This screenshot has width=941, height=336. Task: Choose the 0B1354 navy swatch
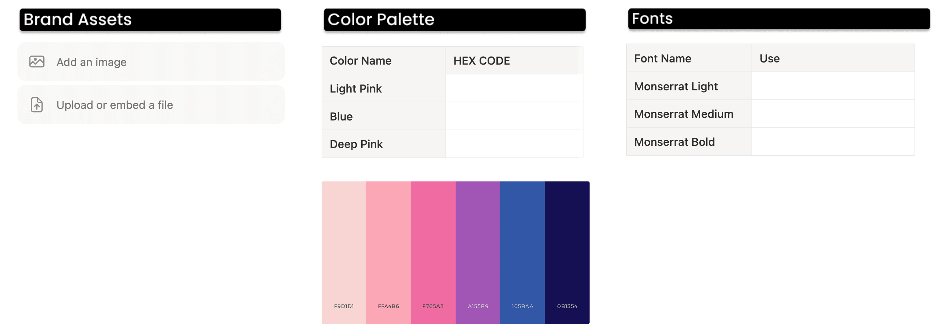tap(567, 252)
